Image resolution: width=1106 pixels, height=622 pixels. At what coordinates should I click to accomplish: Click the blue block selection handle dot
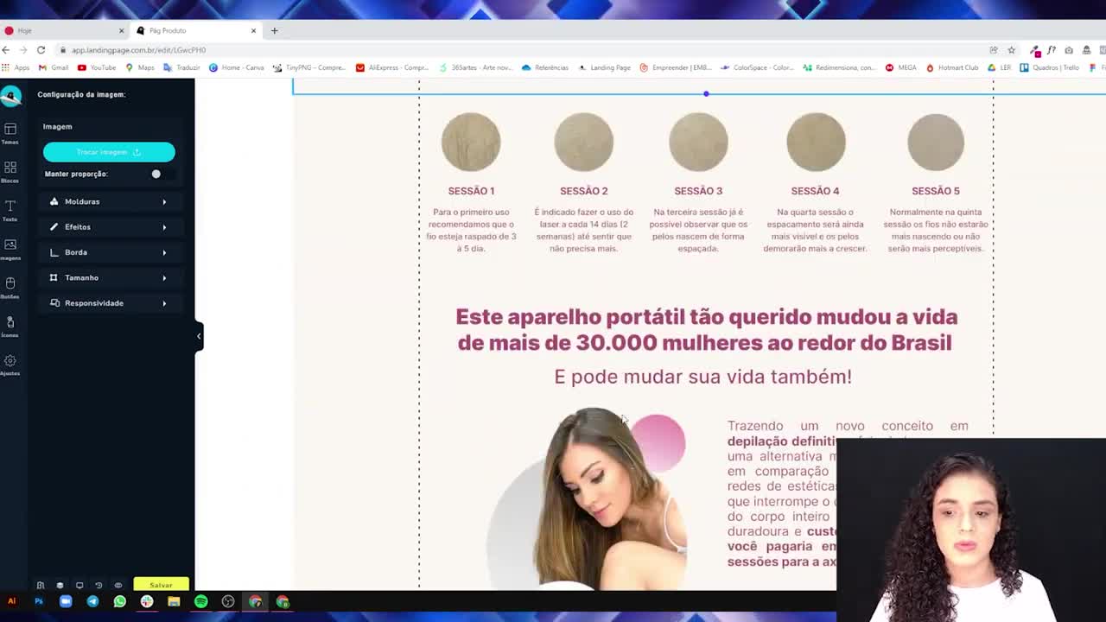706,93
